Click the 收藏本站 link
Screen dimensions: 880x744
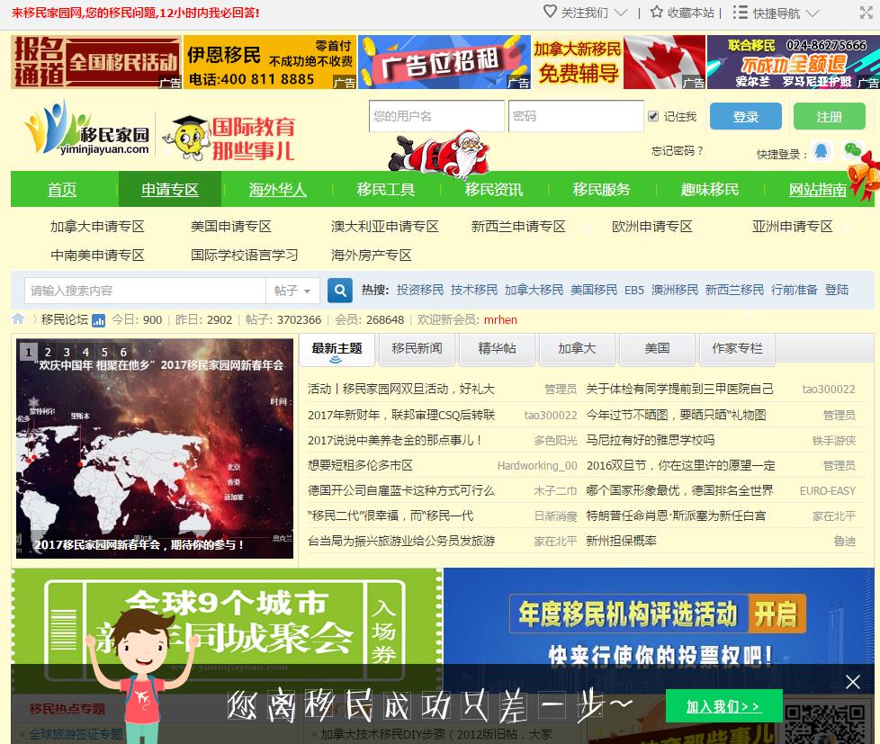(690, 13)
